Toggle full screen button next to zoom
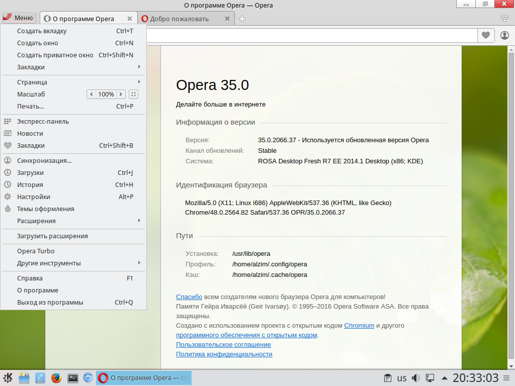 click(133, 94)
